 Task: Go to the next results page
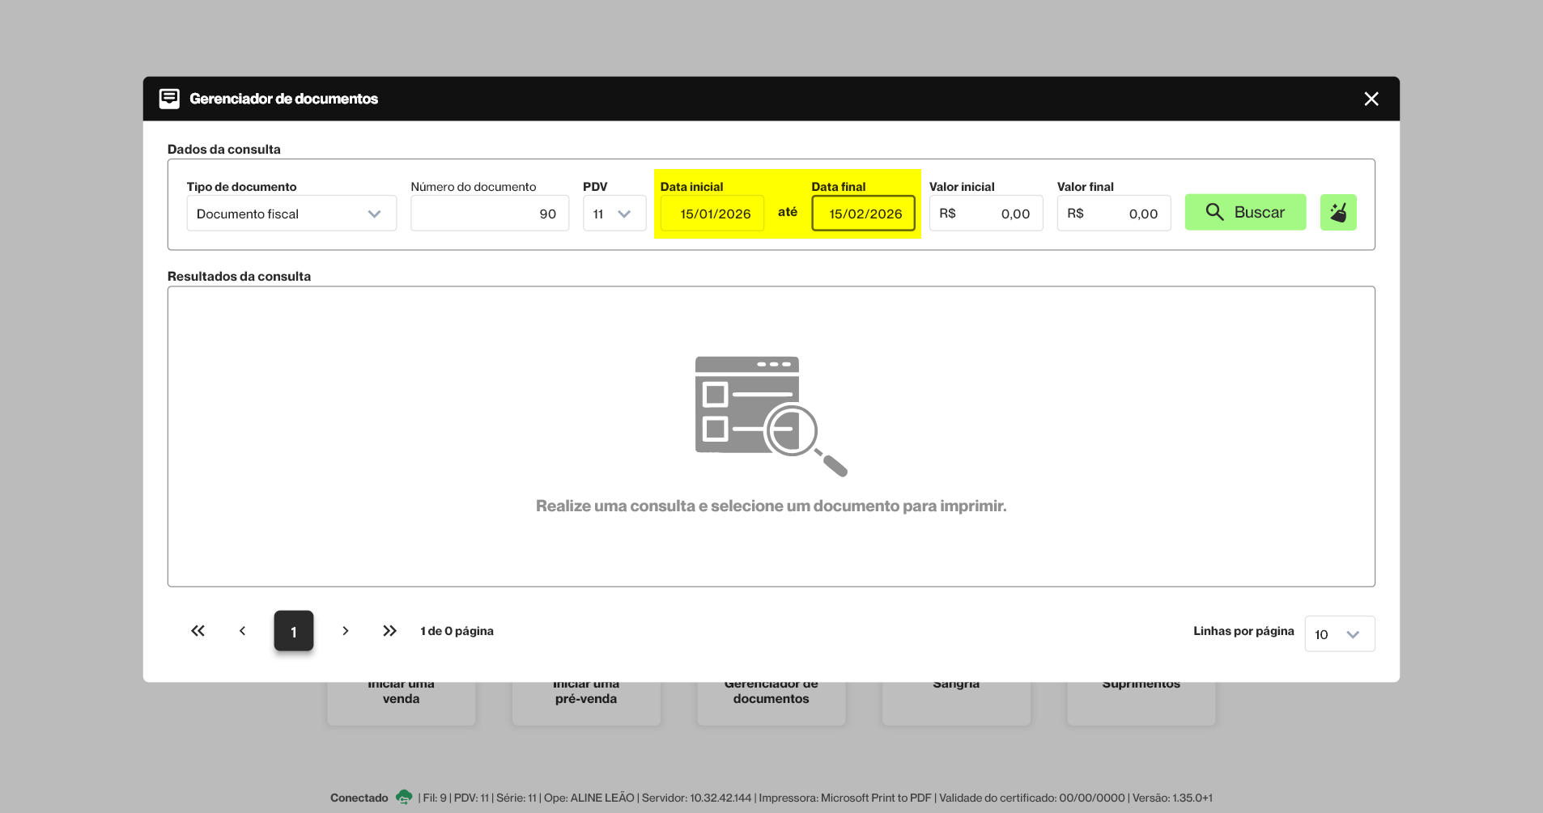point(346,631)
